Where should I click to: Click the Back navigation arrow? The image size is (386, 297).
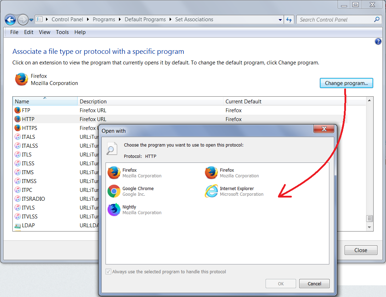(x=10, y=20)
